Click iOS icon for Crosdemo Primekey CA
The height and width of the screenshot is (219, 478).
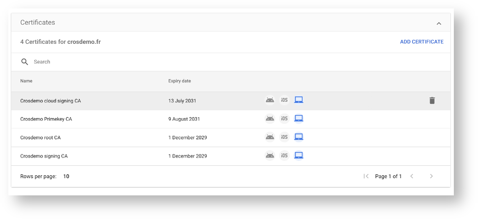(284, 119)
